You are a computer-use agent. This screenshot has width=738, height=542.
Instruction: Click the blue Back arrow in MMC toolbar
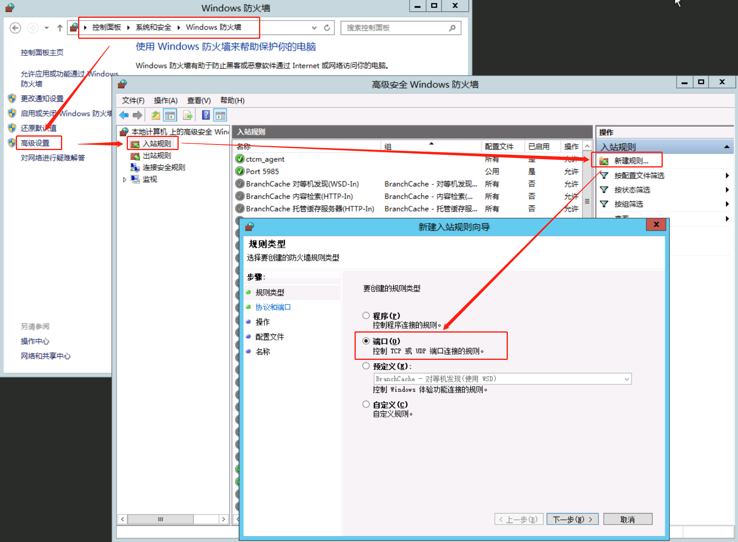pos(124,116)
